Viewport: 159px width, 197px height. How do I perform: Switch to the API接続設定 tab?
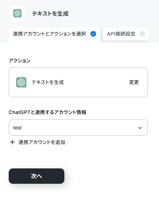click(126, 34)
